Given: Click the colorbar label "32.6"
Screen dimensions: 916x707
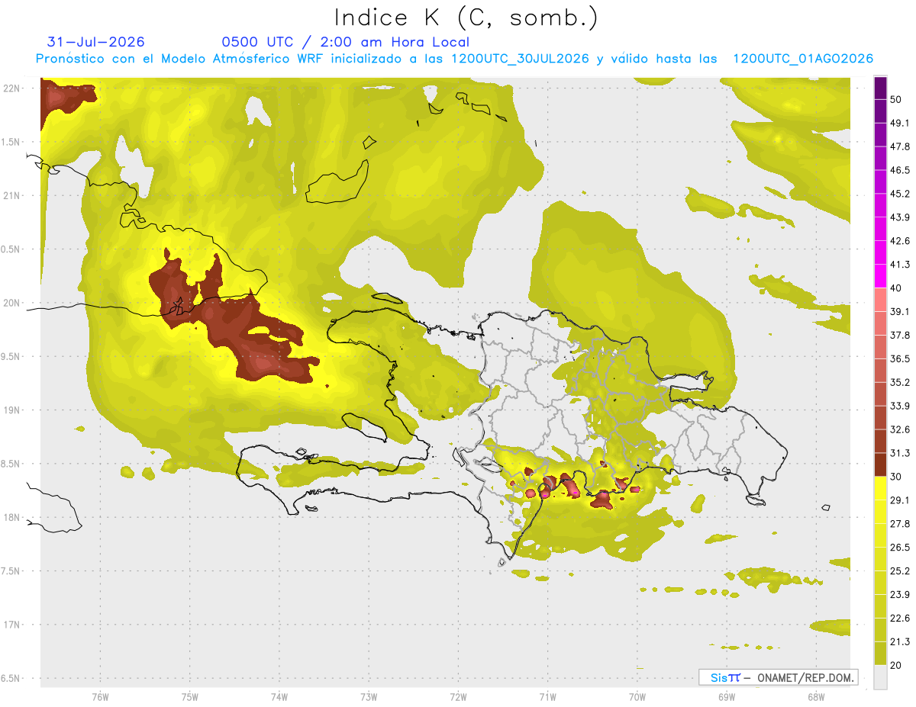Looking at the screenshot, I should [x=900, y=429].
